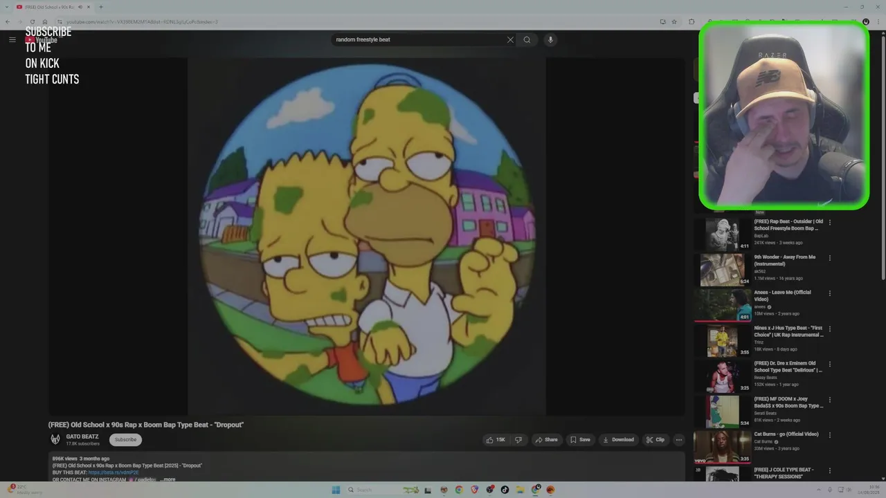Open Brave browser from the taskbar
The image size is (886, 498).
click(475, 490)
